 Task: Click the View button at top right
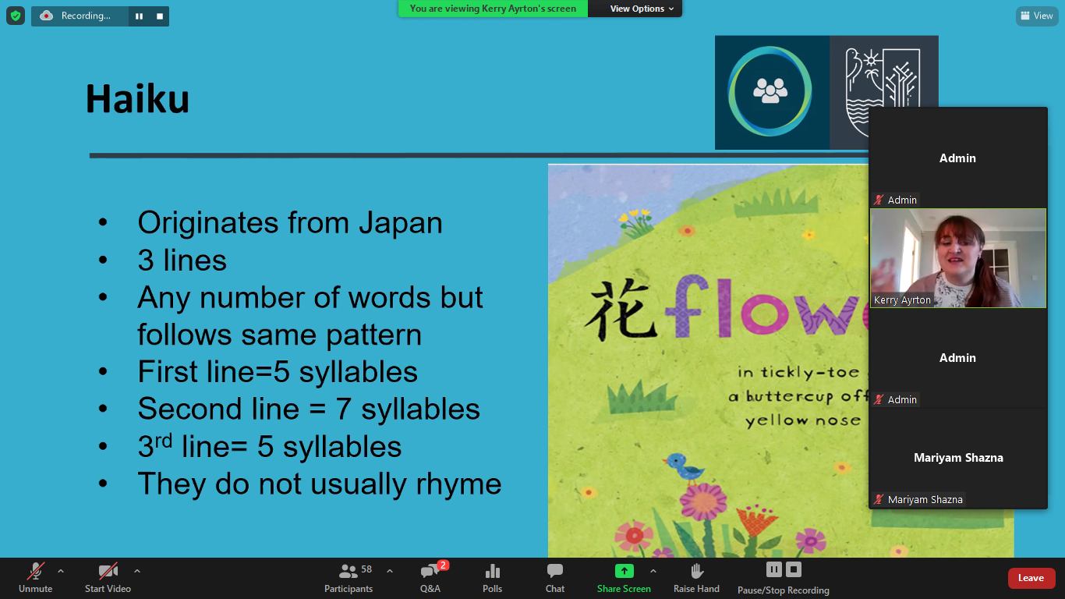click(x=1037, y=16)
